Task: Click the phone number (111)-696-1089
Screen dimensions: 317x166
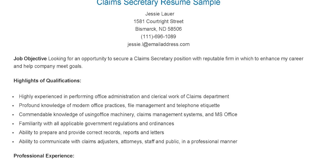Action: (158, 37)
